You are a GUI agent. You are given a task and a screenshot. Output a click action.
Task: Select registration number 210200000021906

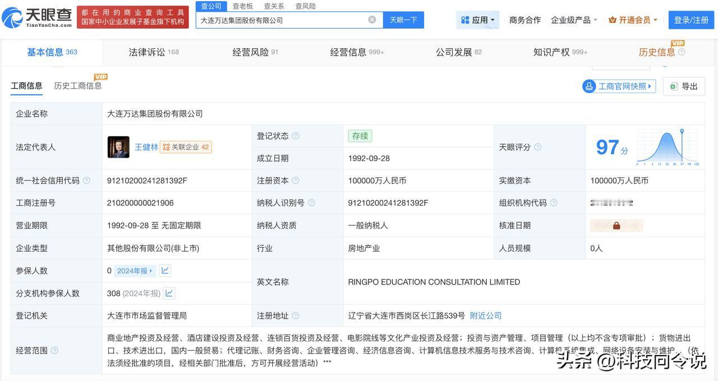point(140,203)
